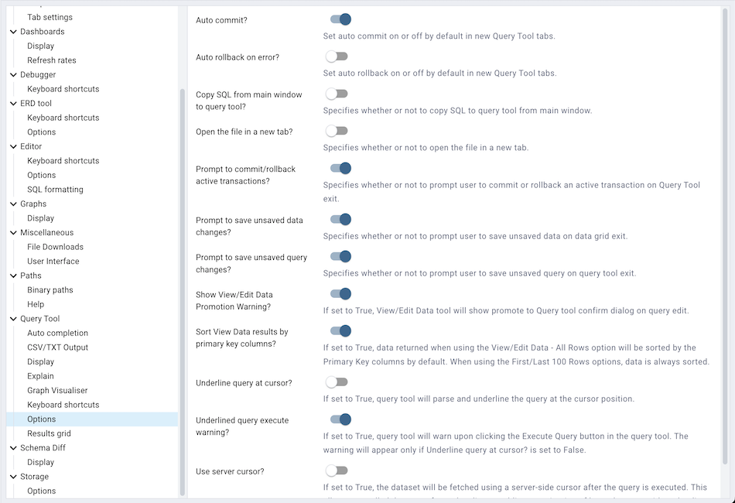
Task: Toggle Copy SQL from main window to query tool
Action: tap(337, 94)
